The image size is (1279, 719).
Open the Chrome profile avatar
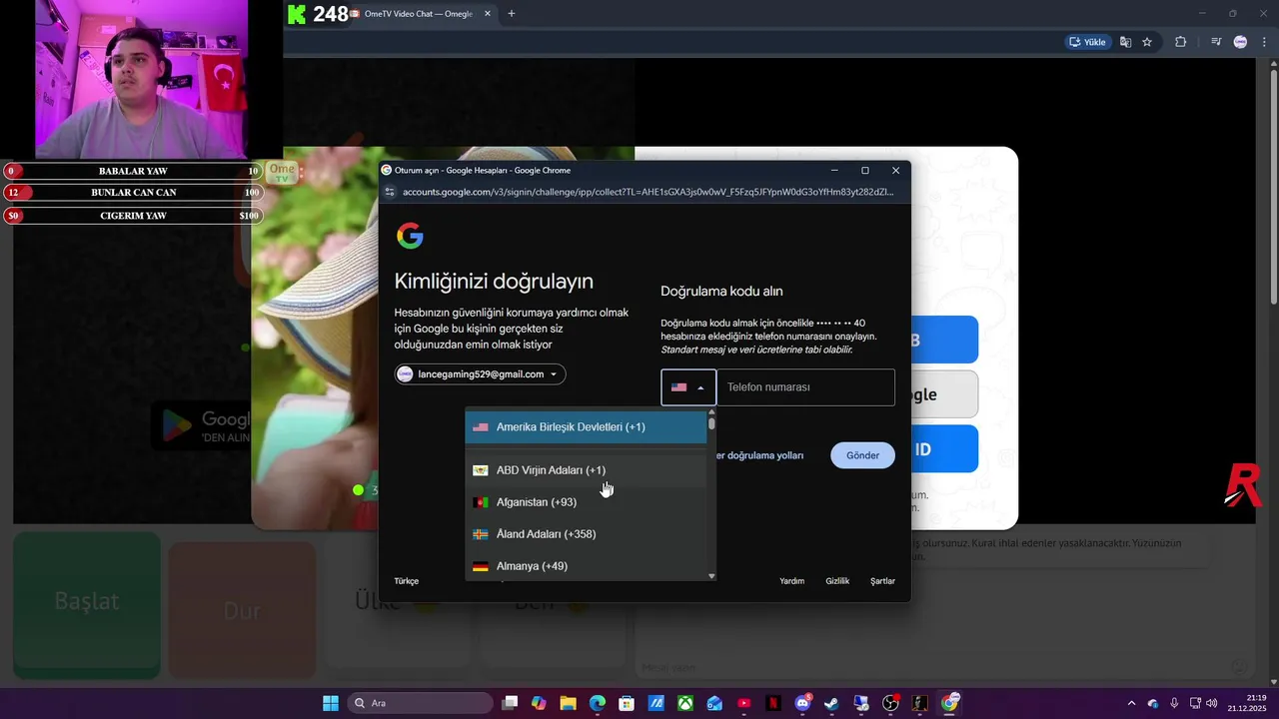1240,42
